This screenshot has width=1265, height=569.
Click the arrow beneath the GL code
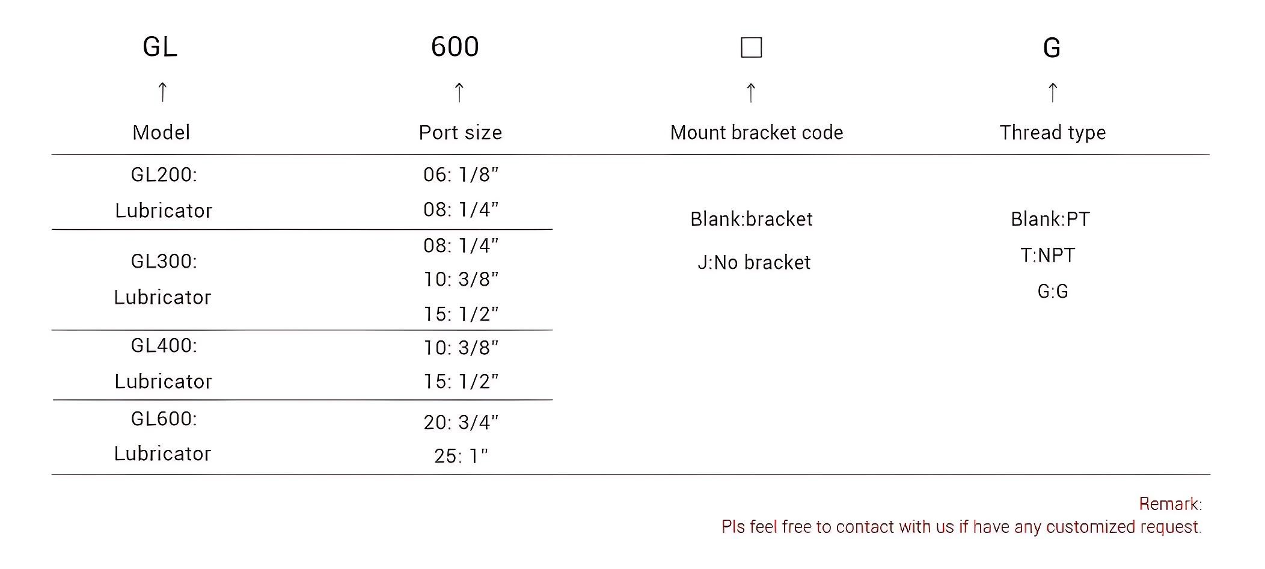(162, 92)
